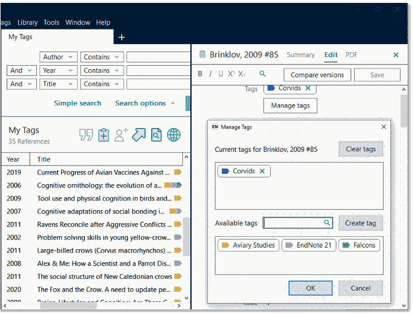Toggle underline formatting in the editor

click(x=220, y=74)
